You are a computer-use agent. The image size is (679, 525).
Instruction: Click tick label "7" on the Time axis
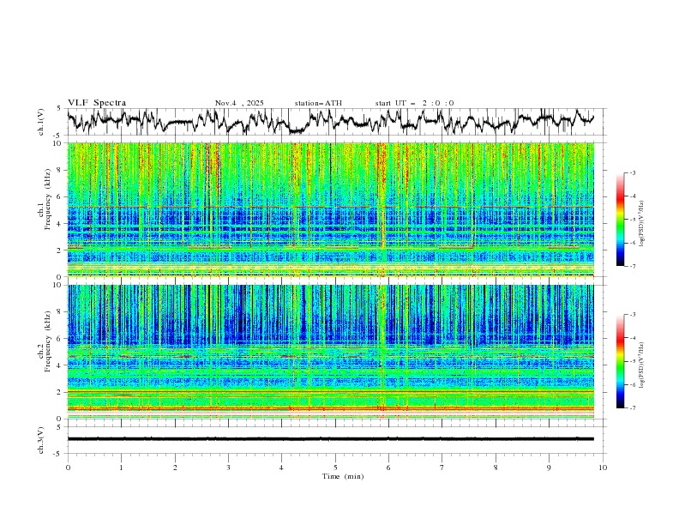click(442, 468)
